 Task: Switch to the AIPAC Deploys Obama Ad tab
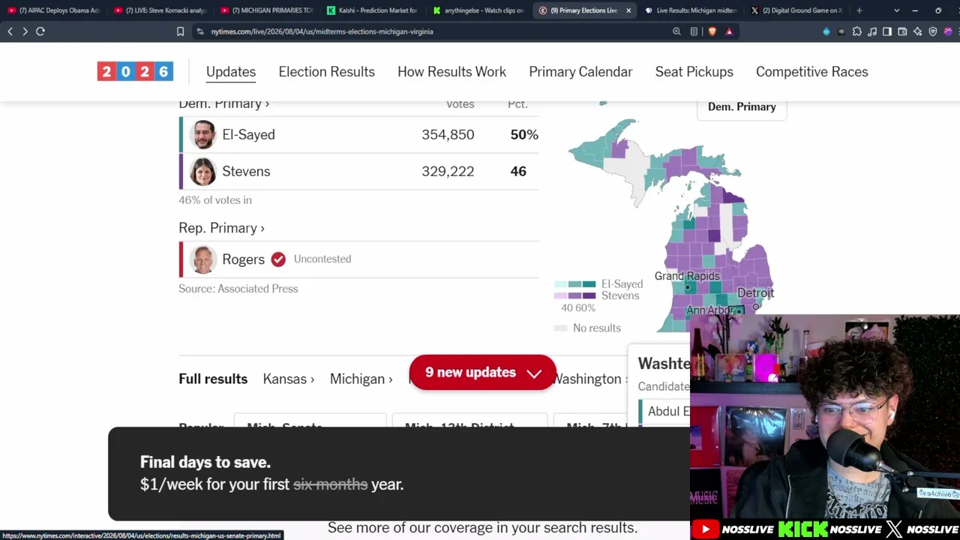(54, 10)
